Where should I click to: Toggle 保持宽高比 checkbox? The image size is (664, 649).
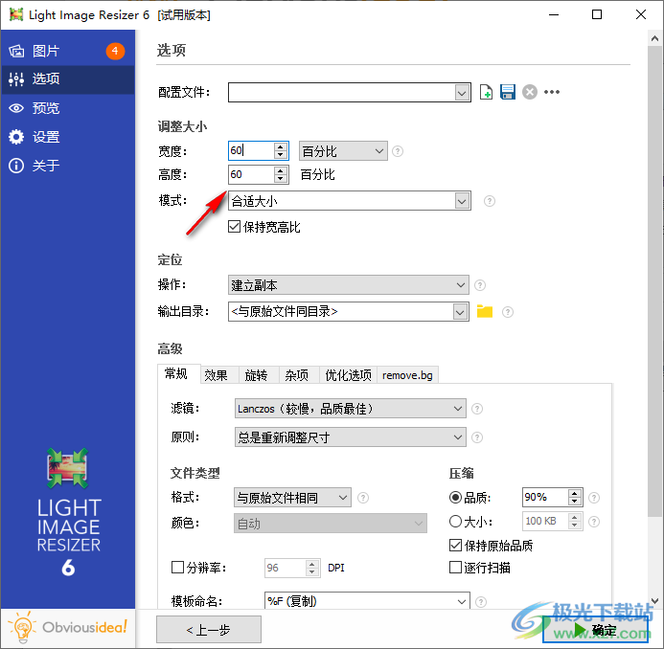coord(234,226)
